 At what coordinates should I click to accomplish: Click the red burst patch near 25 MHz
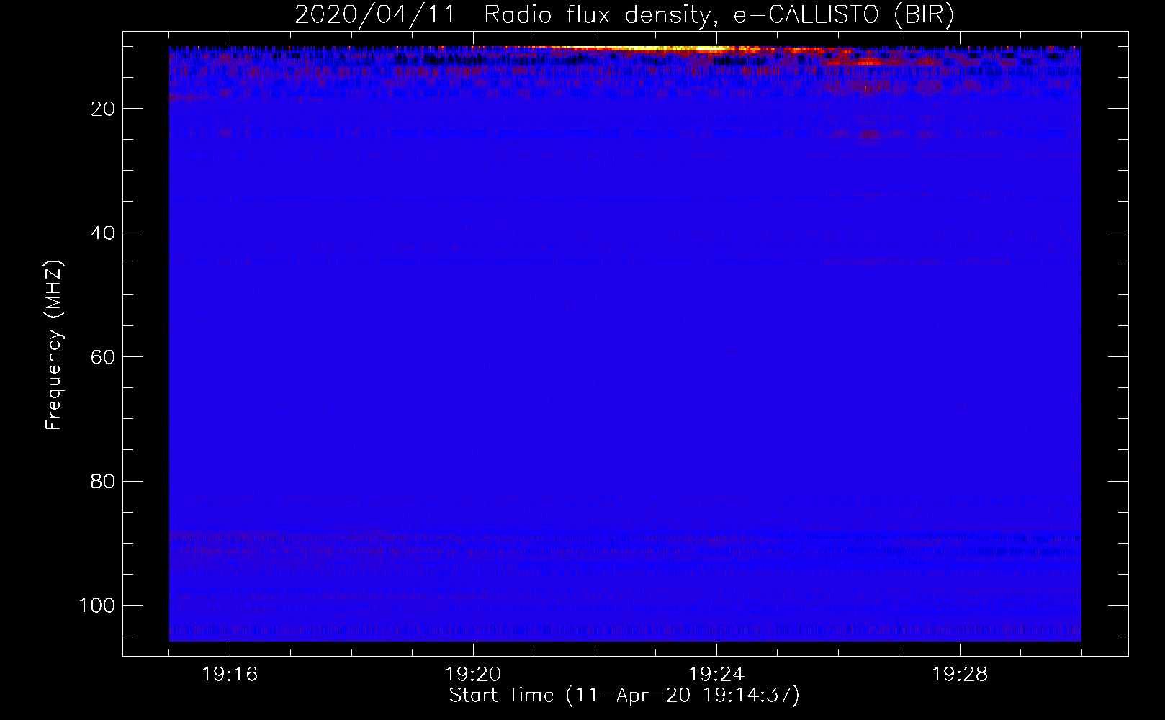point(870,135)
